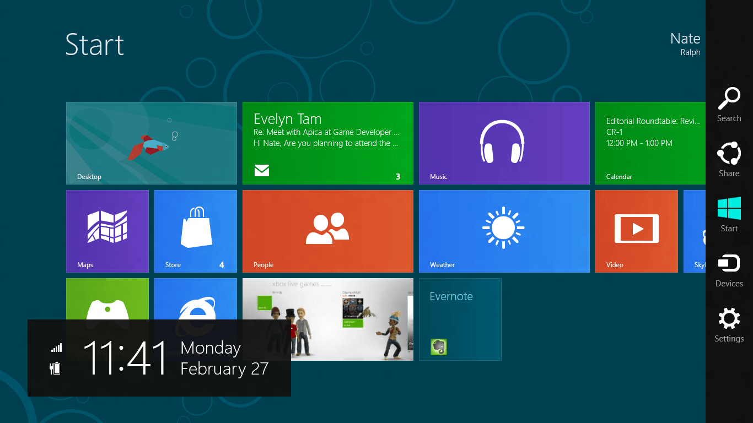Open the Mail message from Evelyn Tam
Image resolution: width=753 pixels, height=423 pixels.
pos(327,143)
